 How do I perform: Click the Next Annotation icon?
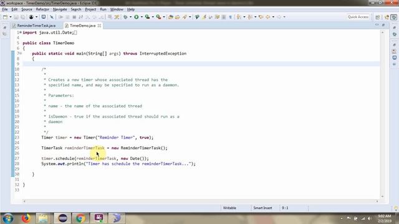[239, 17]
